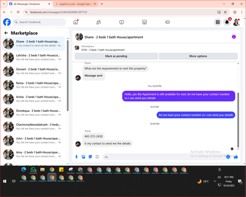This screenshot has width=246, height=197.
Task: Click the chat messages scrollbar
Action: point(238,120)
